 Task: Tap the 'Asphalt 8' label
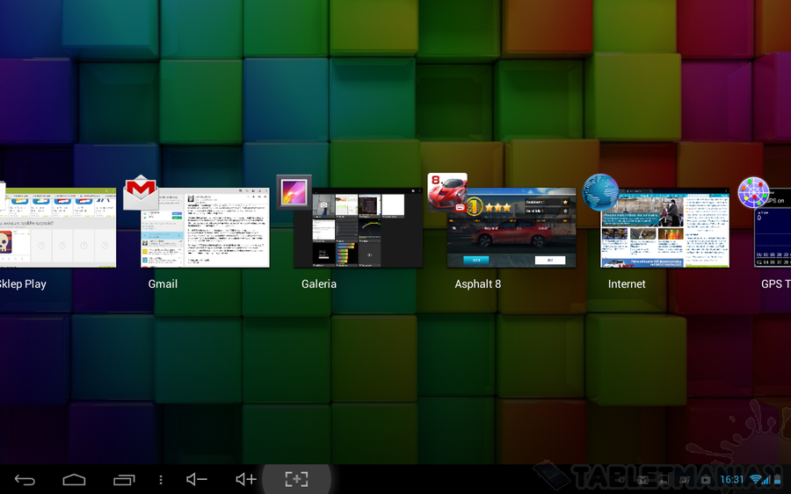point(478,284)
